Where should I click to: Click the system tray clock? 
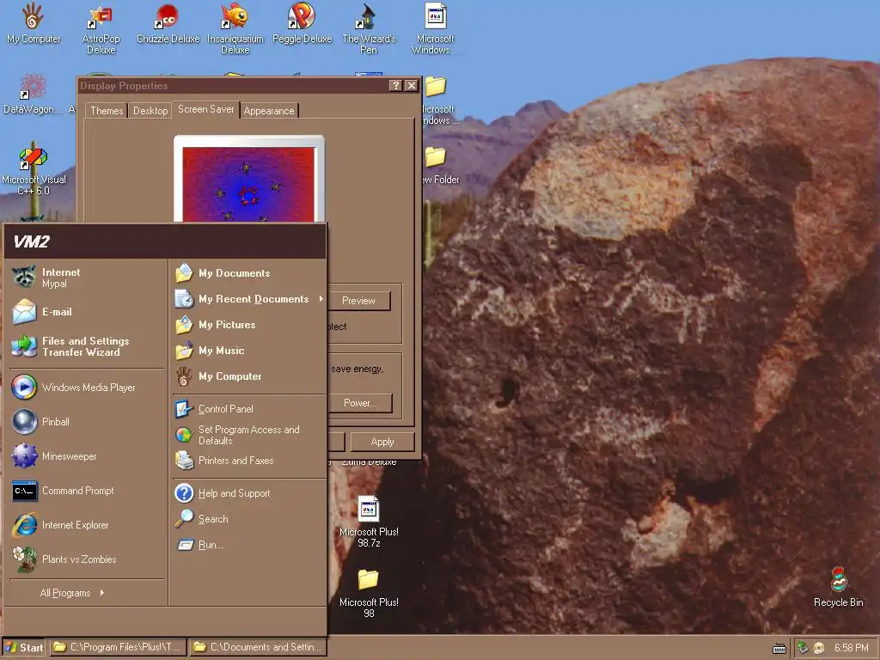[851, 648]
